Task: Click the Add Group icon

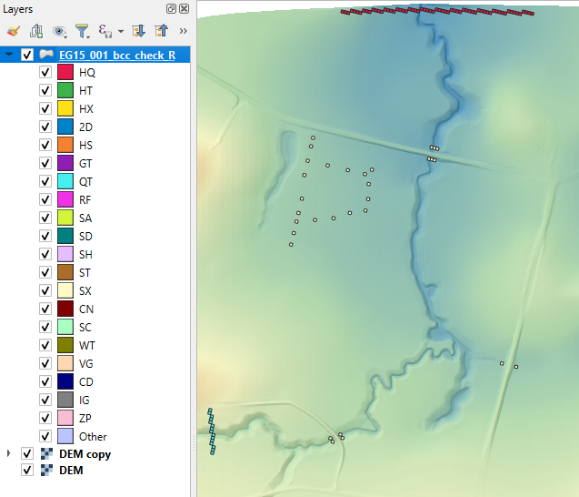Action: click(x=36, y=31)
